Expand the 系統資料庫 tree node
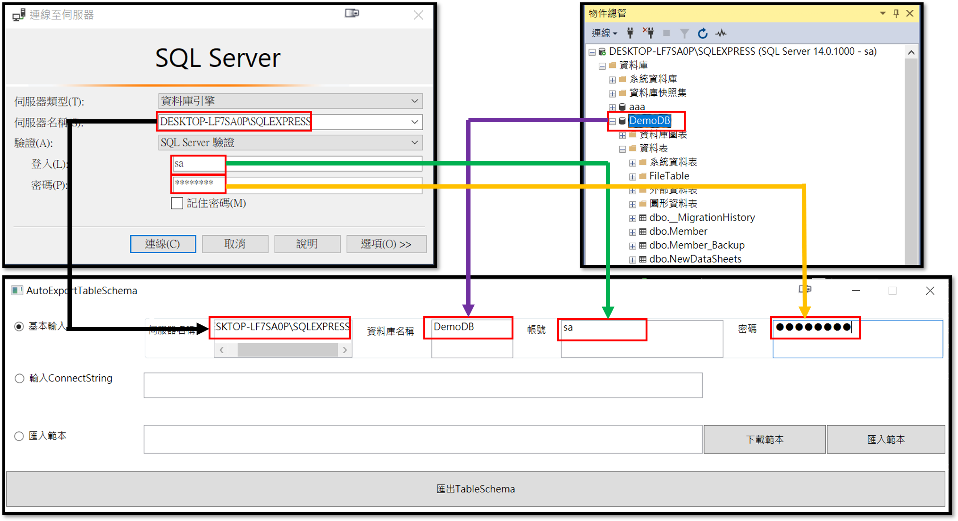 [x=612, y=80]
